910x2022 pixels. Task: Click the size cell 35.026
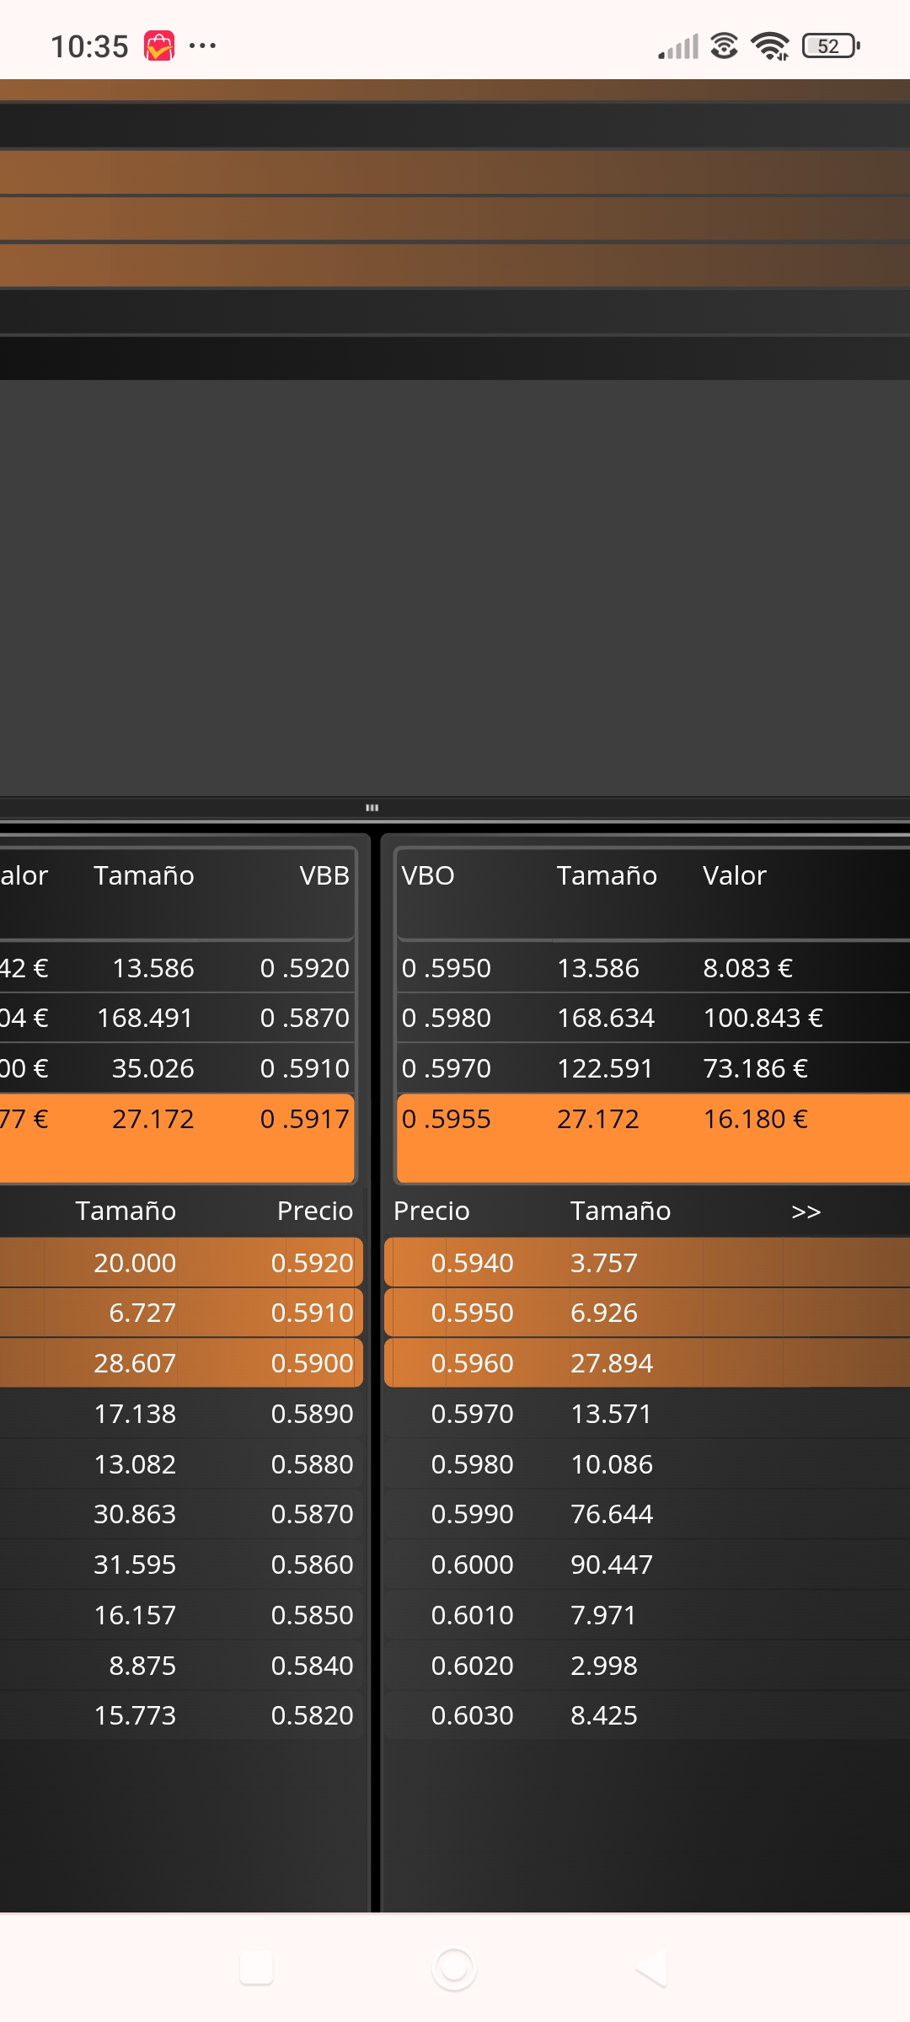(153, 1068)
